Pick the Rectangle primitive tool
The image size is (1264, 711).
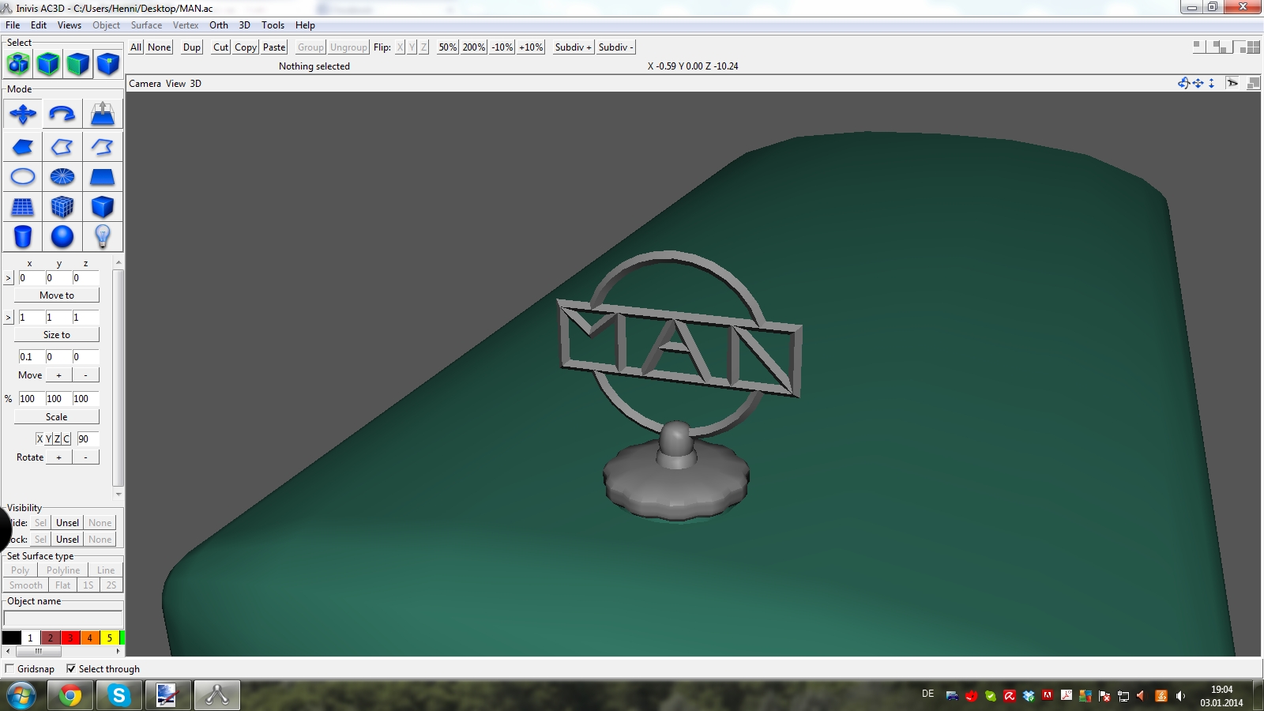pyautogui.click(x=103, y=177)
